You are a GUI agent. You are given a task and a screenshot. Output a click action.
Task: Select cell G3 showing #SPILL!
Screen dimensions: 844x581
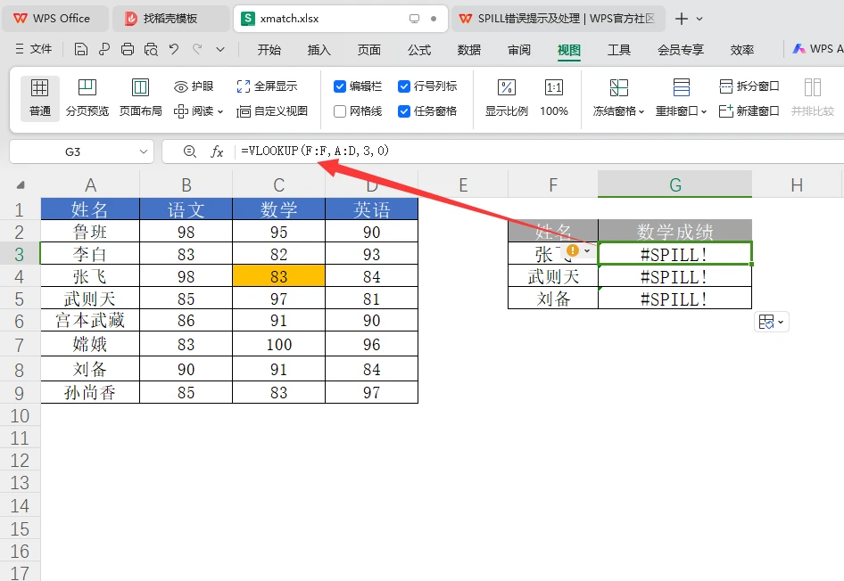point(675,254)
